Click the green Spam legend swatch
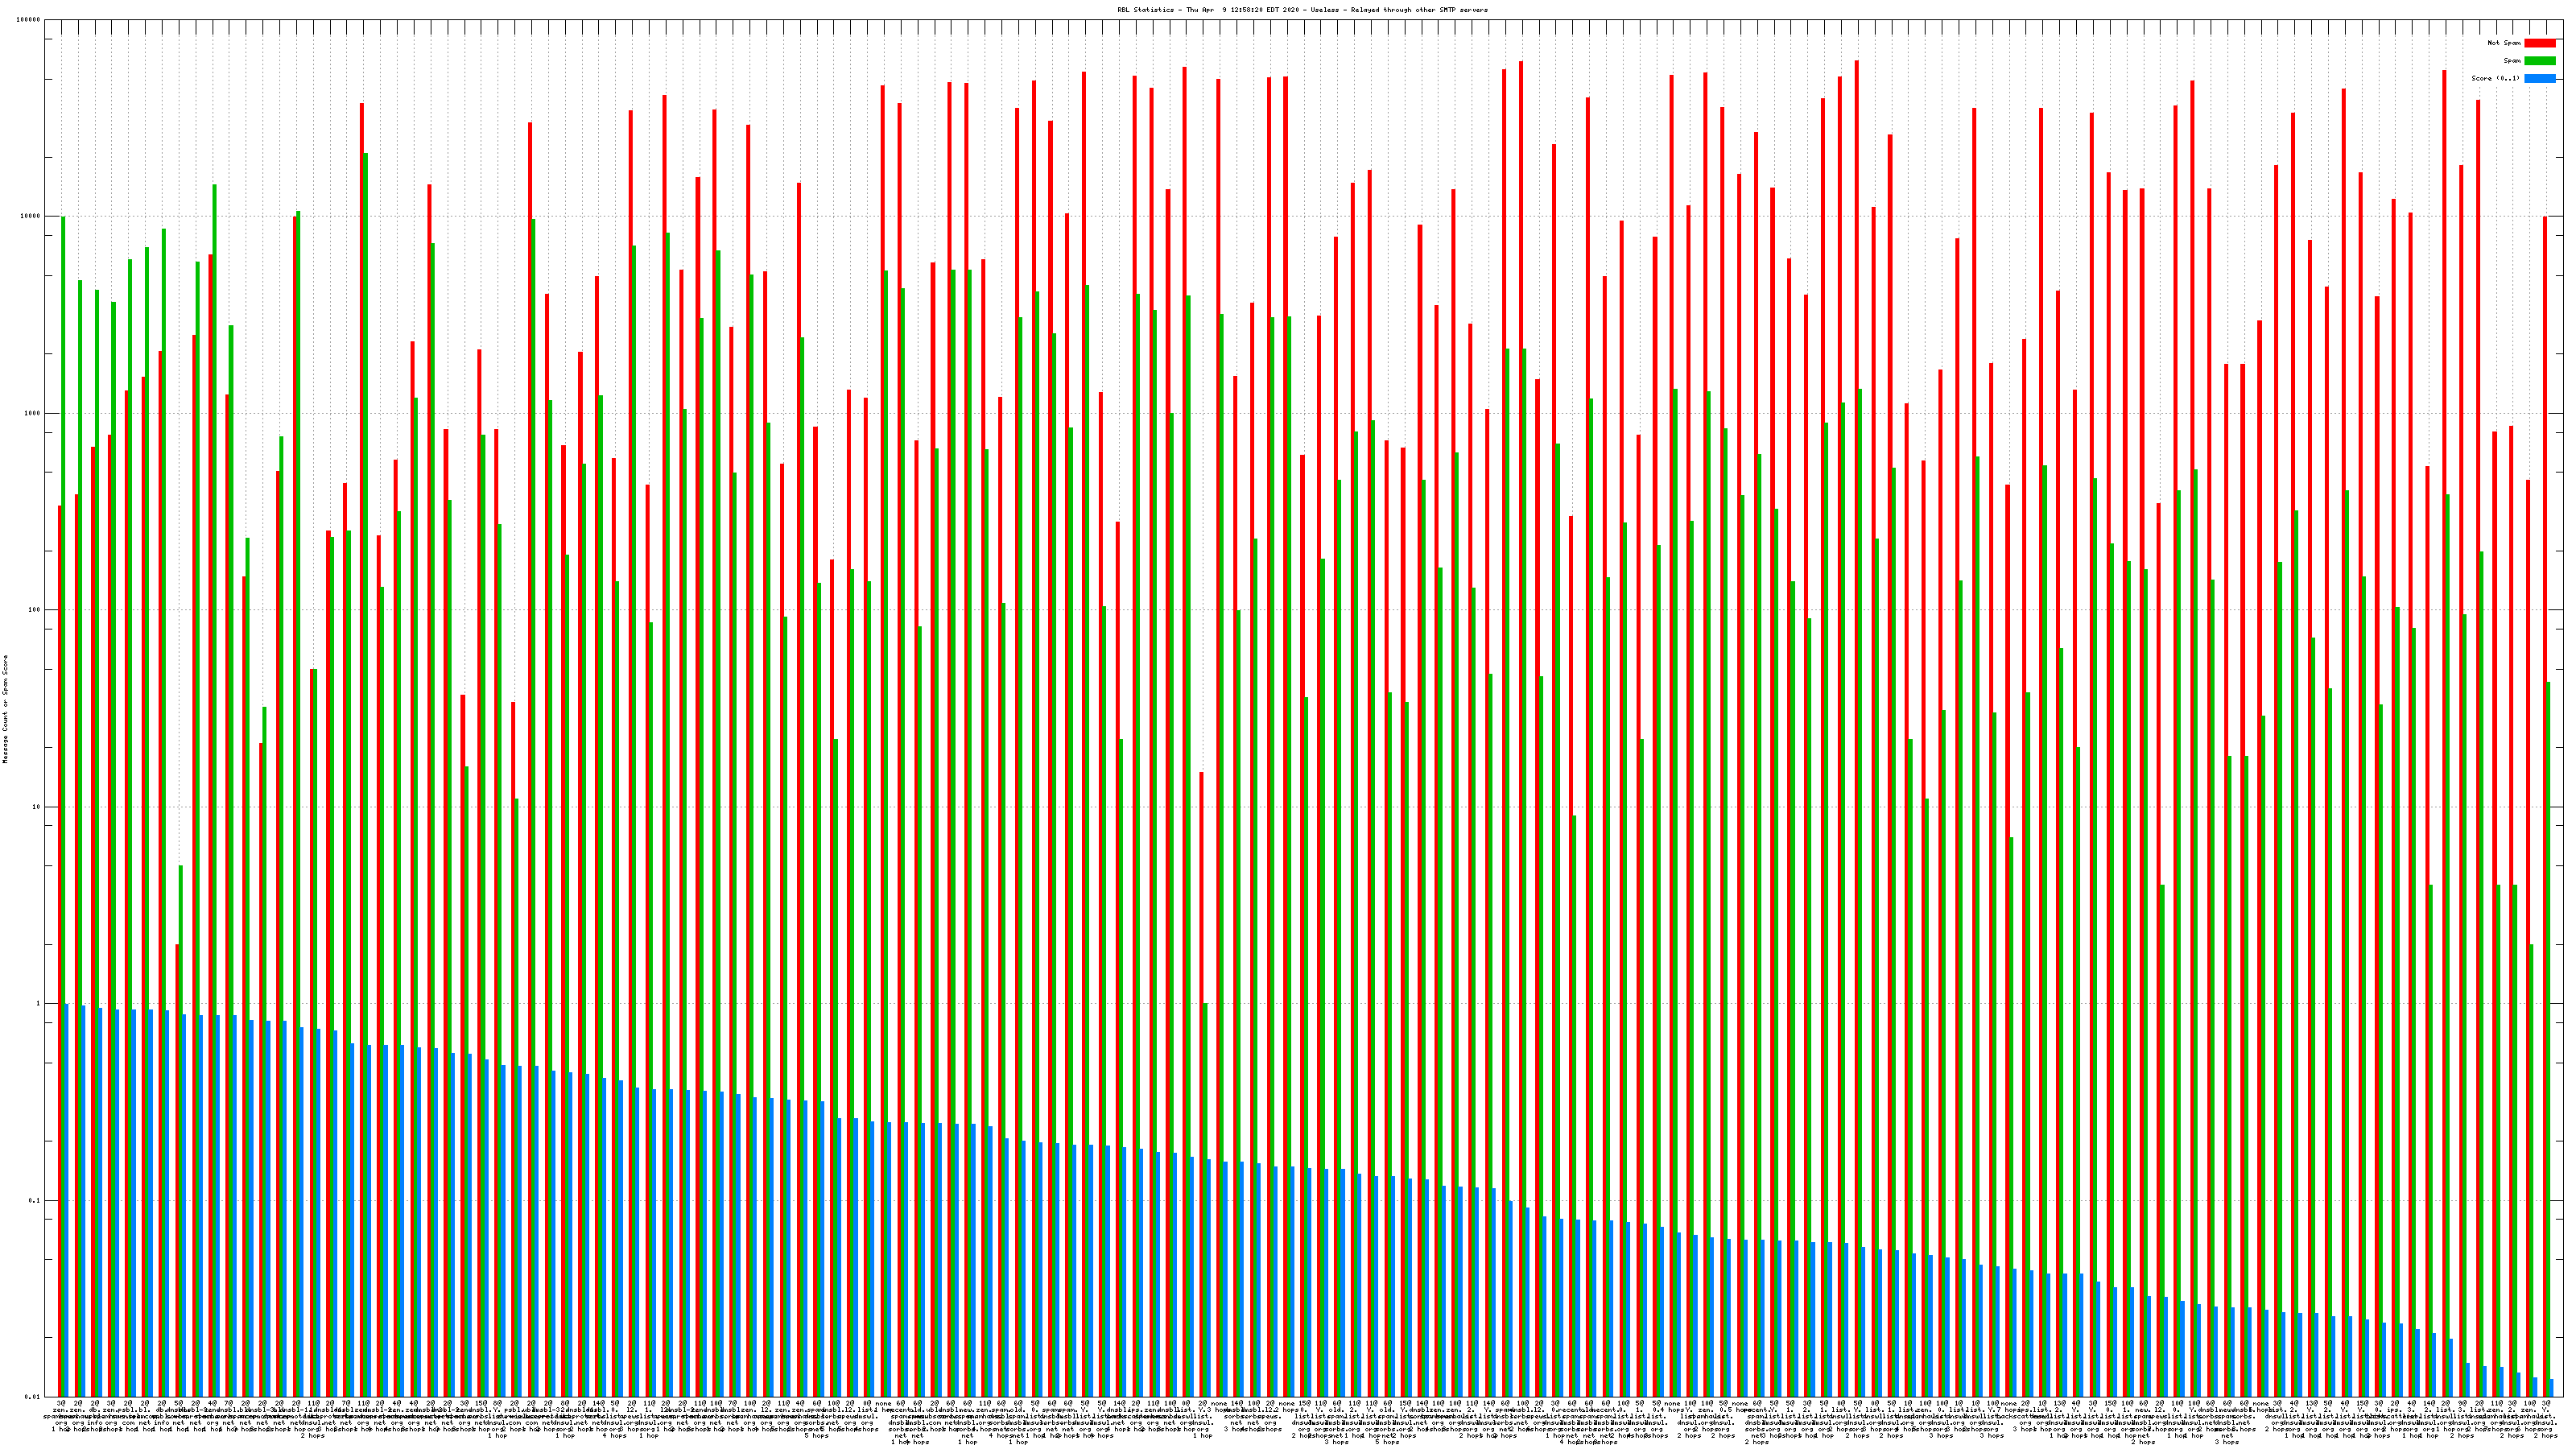This screenshot has width=2576, height=1449. pos(2539,61)
